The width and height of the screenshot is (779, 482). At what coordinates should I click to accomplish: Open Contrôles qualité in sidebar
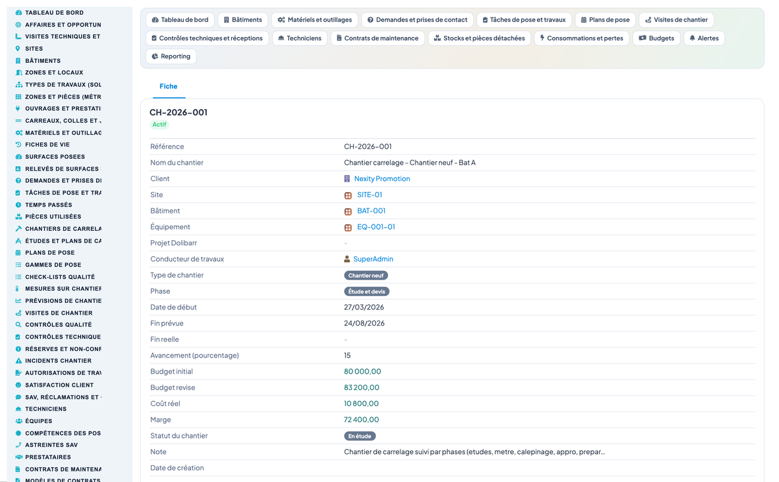click(58, 324)
